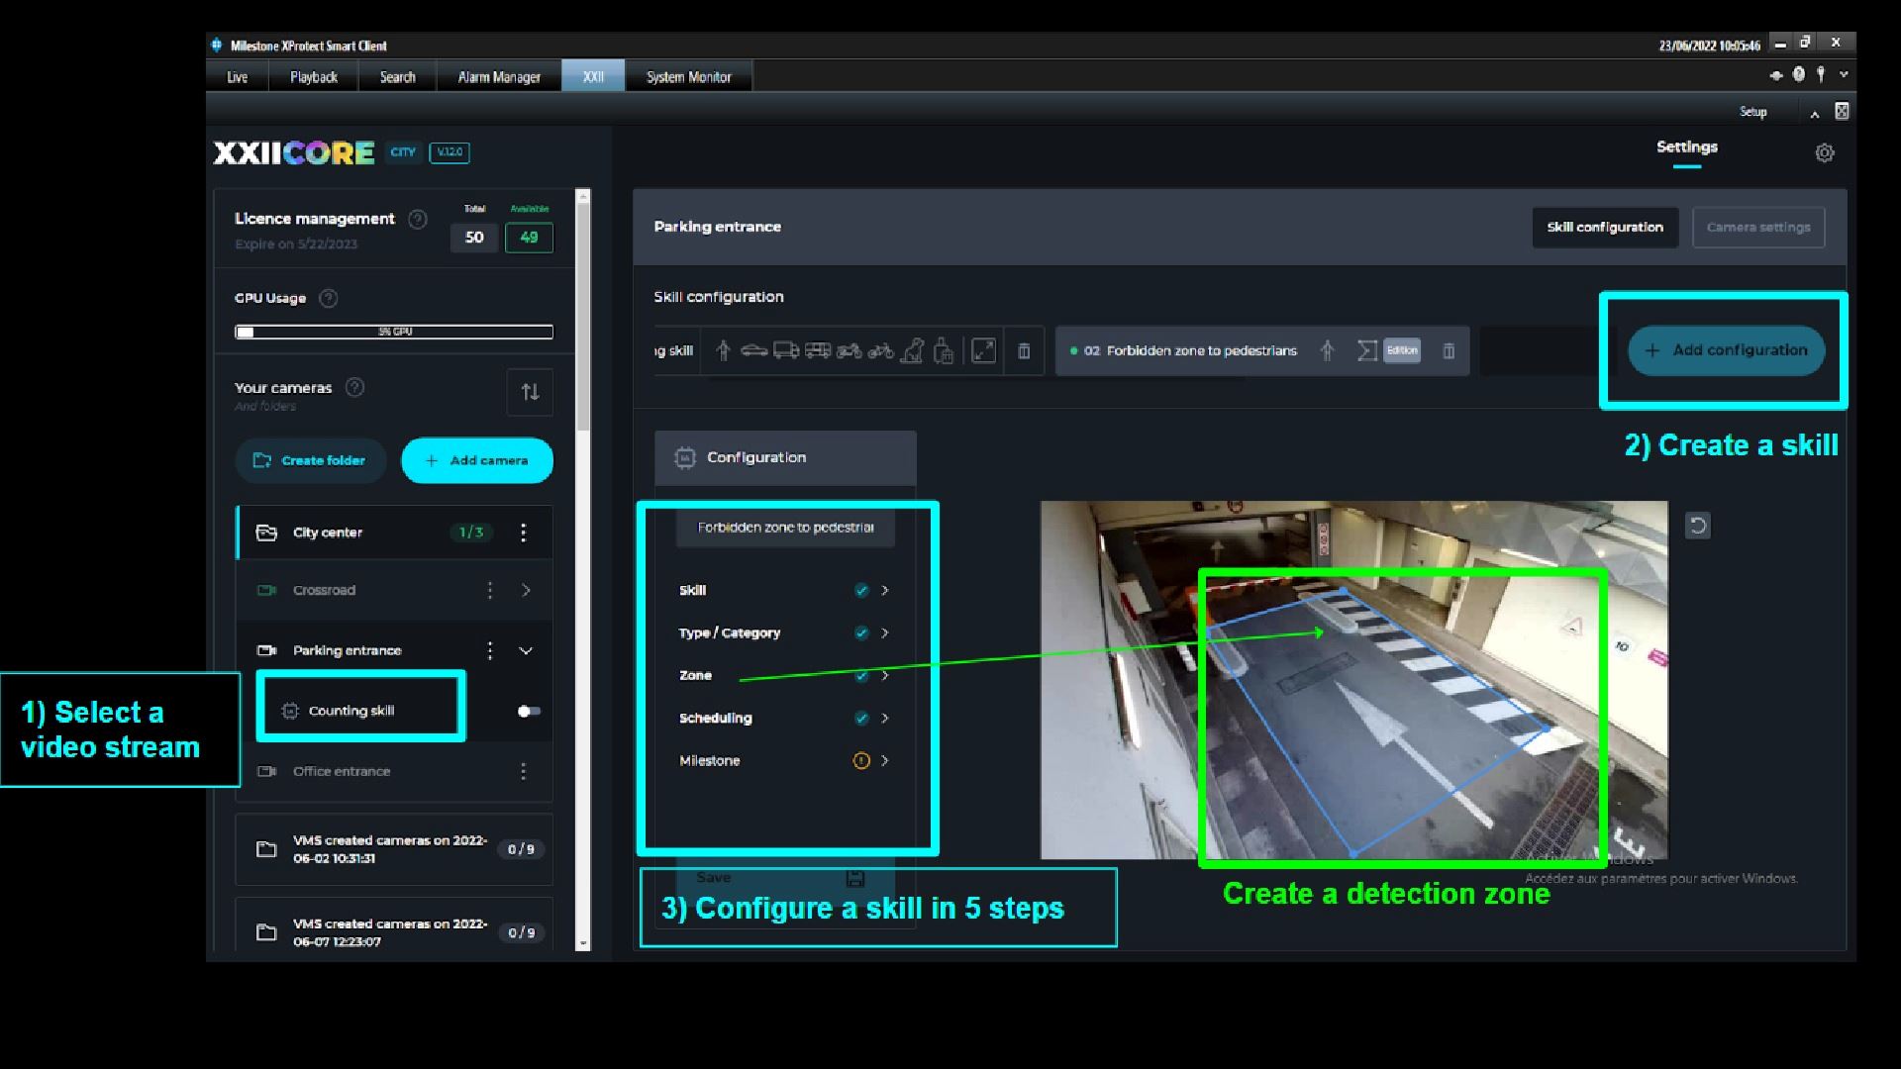Click the Edition badge on Forbidden zone
This screenshot has width=1901, height=1069.
(1402, 350)
